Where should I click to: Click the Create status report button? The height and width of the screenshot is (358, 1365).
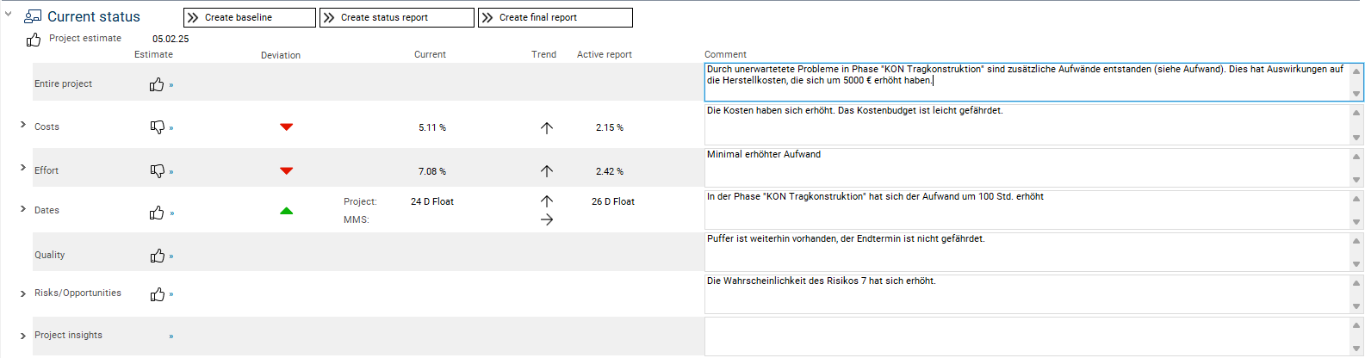tap(397, 17)
